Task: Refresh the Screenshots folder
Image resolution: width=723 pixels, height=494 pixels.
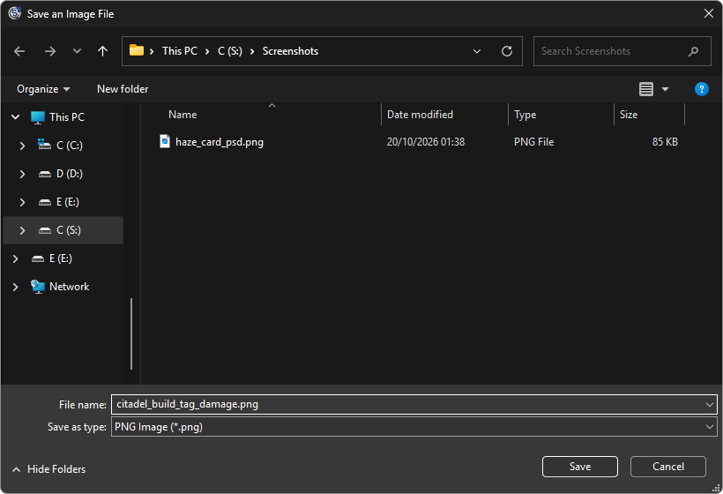Action: (x=507, y=51)
